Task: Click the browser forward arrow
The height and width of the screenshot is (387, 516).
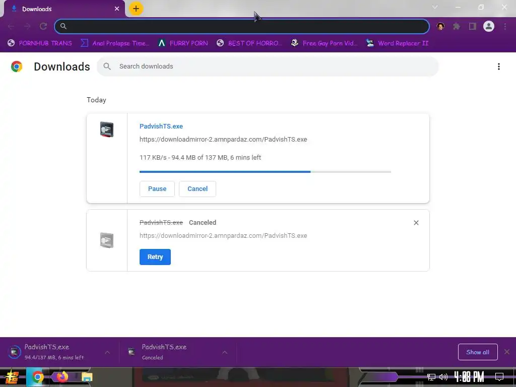Action: click(x=27, y=26)
